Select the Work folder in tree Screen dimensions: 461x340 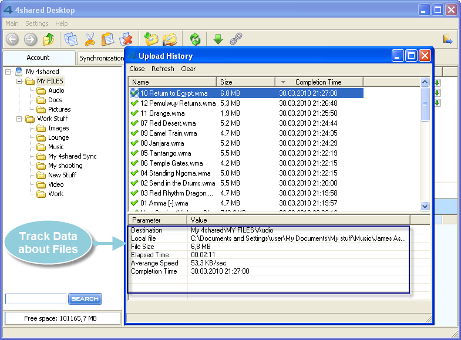coord(56,194)
